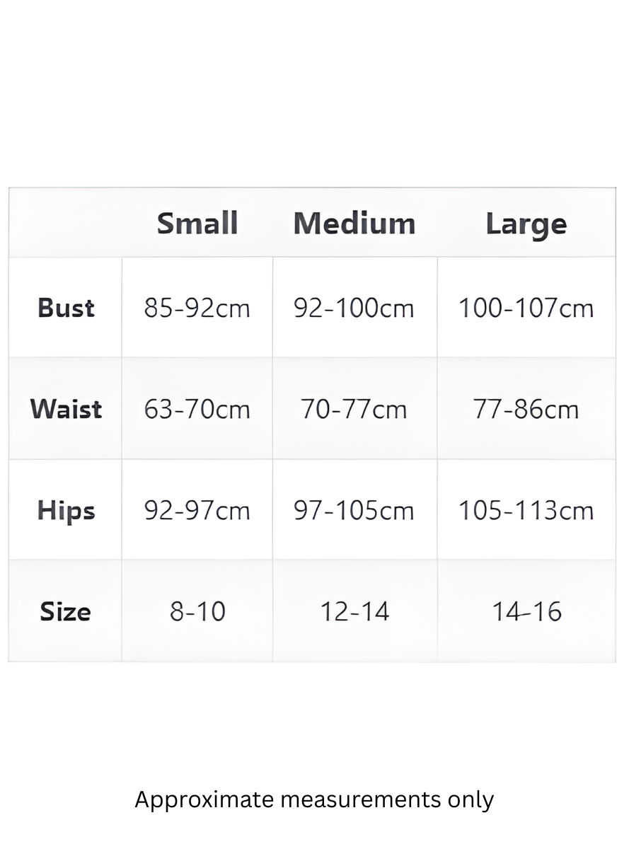This screenshot has width=629, height=849.
Task: Click the Hips row label
Action: point(66,510)
